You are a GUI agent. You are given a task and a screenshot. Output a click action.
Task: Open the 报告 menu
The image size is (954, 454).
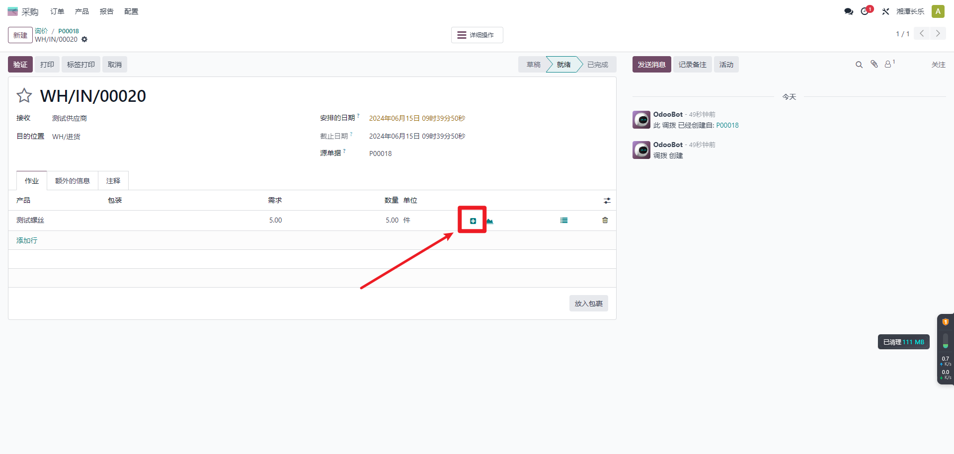[x=106, y=11]
